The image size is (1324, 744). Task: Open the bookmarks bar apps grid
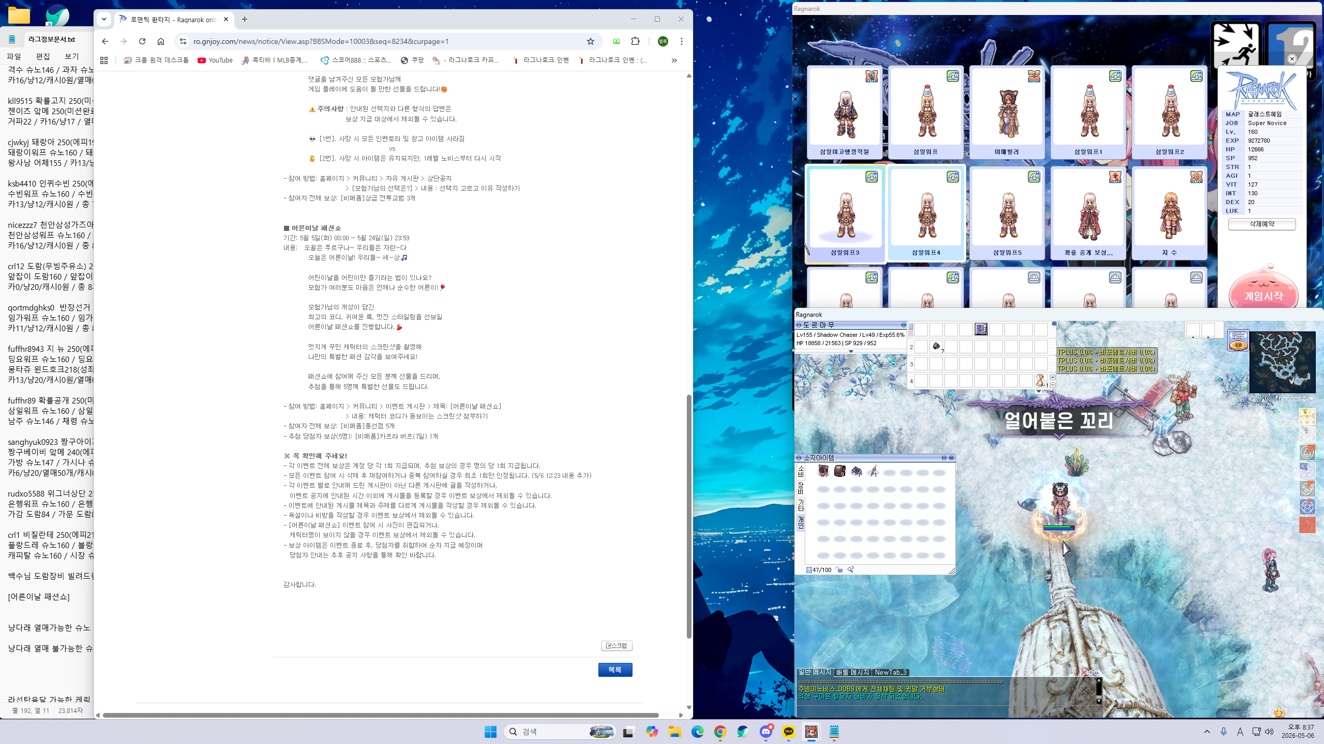(104, 60)
